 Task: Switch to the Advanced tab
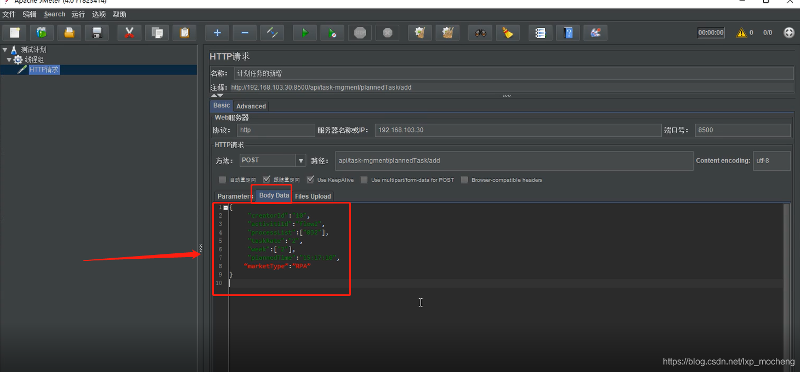click(251, 106)
